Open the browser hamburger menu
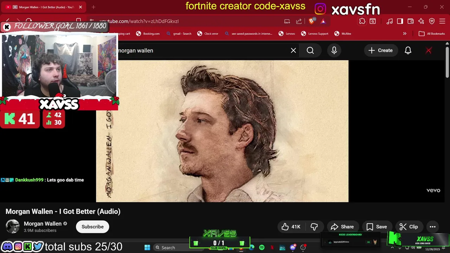This screenshot has width=450, height=253. 443,21
